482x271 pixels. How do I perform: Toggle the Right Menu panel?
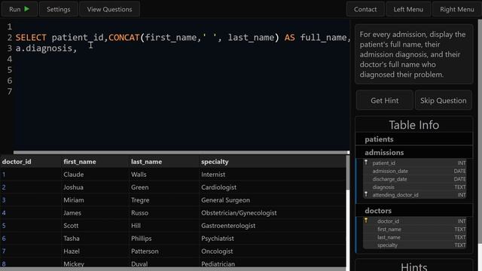(457, 9)
